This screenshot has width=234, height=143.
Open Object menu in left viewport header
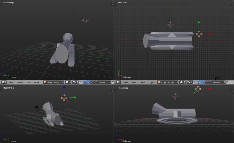point(37,82)
